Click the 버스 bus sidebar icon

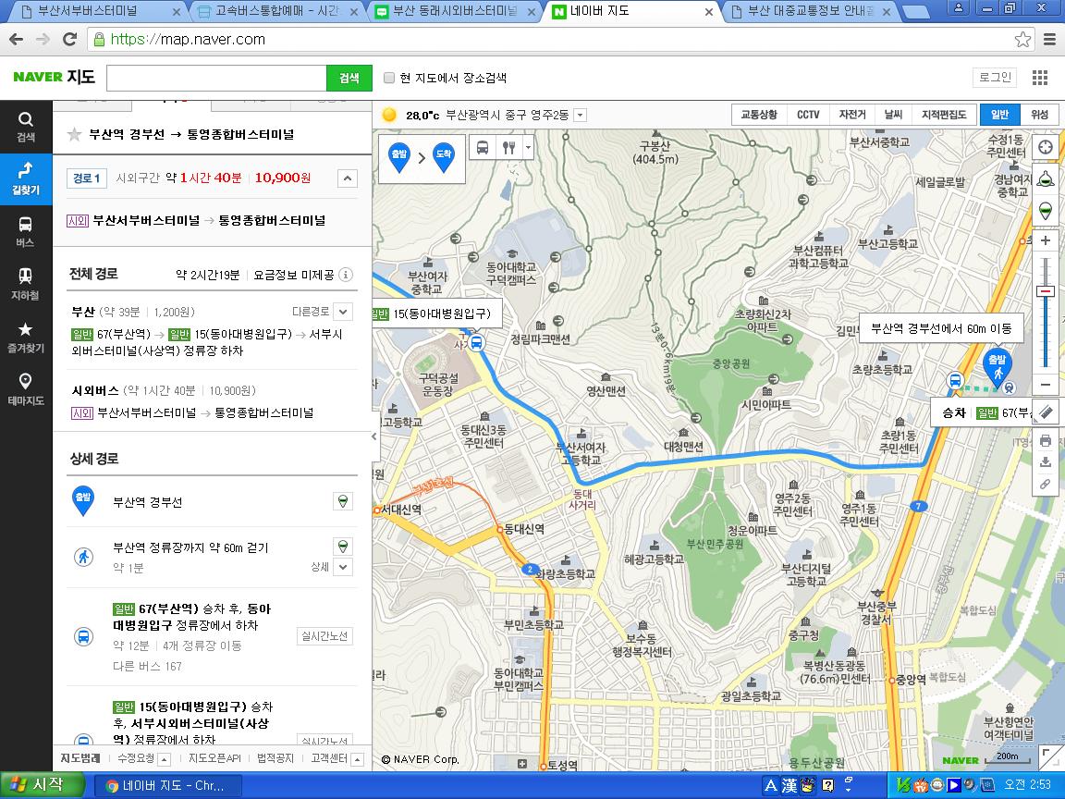25,229
